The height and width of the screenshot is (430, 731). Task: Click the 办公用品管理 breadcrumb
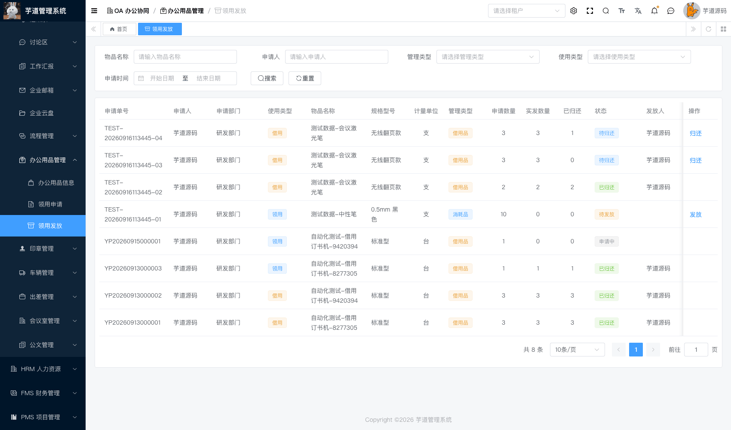(182, 11)
